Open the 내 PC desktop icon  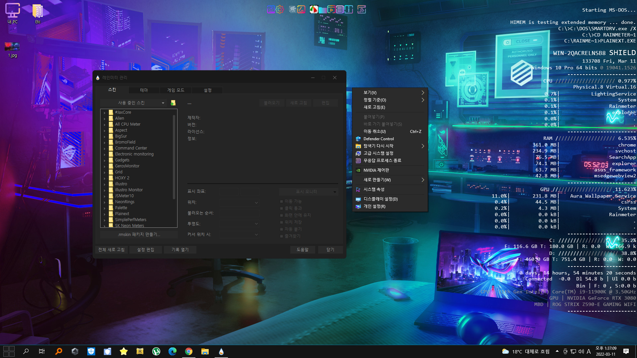(x=13, y=13)
